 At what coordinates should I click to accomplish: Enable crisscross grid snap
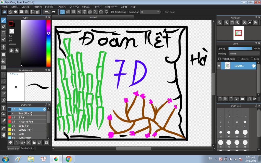73,12
